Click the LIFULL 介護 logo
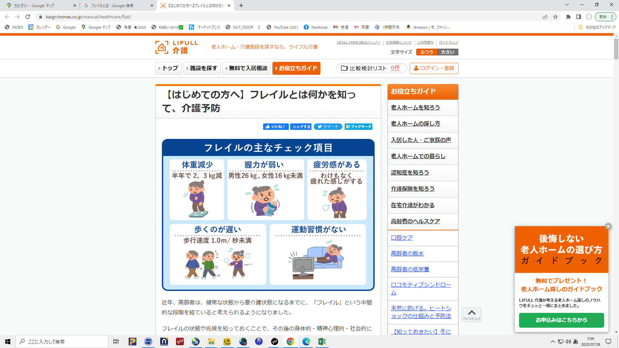The height and width of the screenshot is (348, 619). (177, 47)
